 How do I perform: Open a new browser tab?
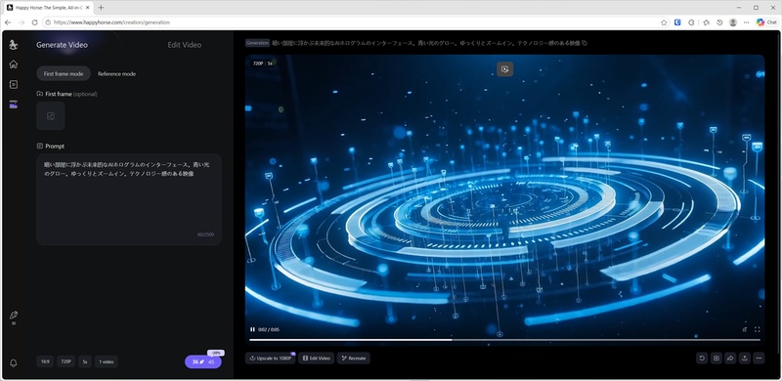(x=101, y=8)
